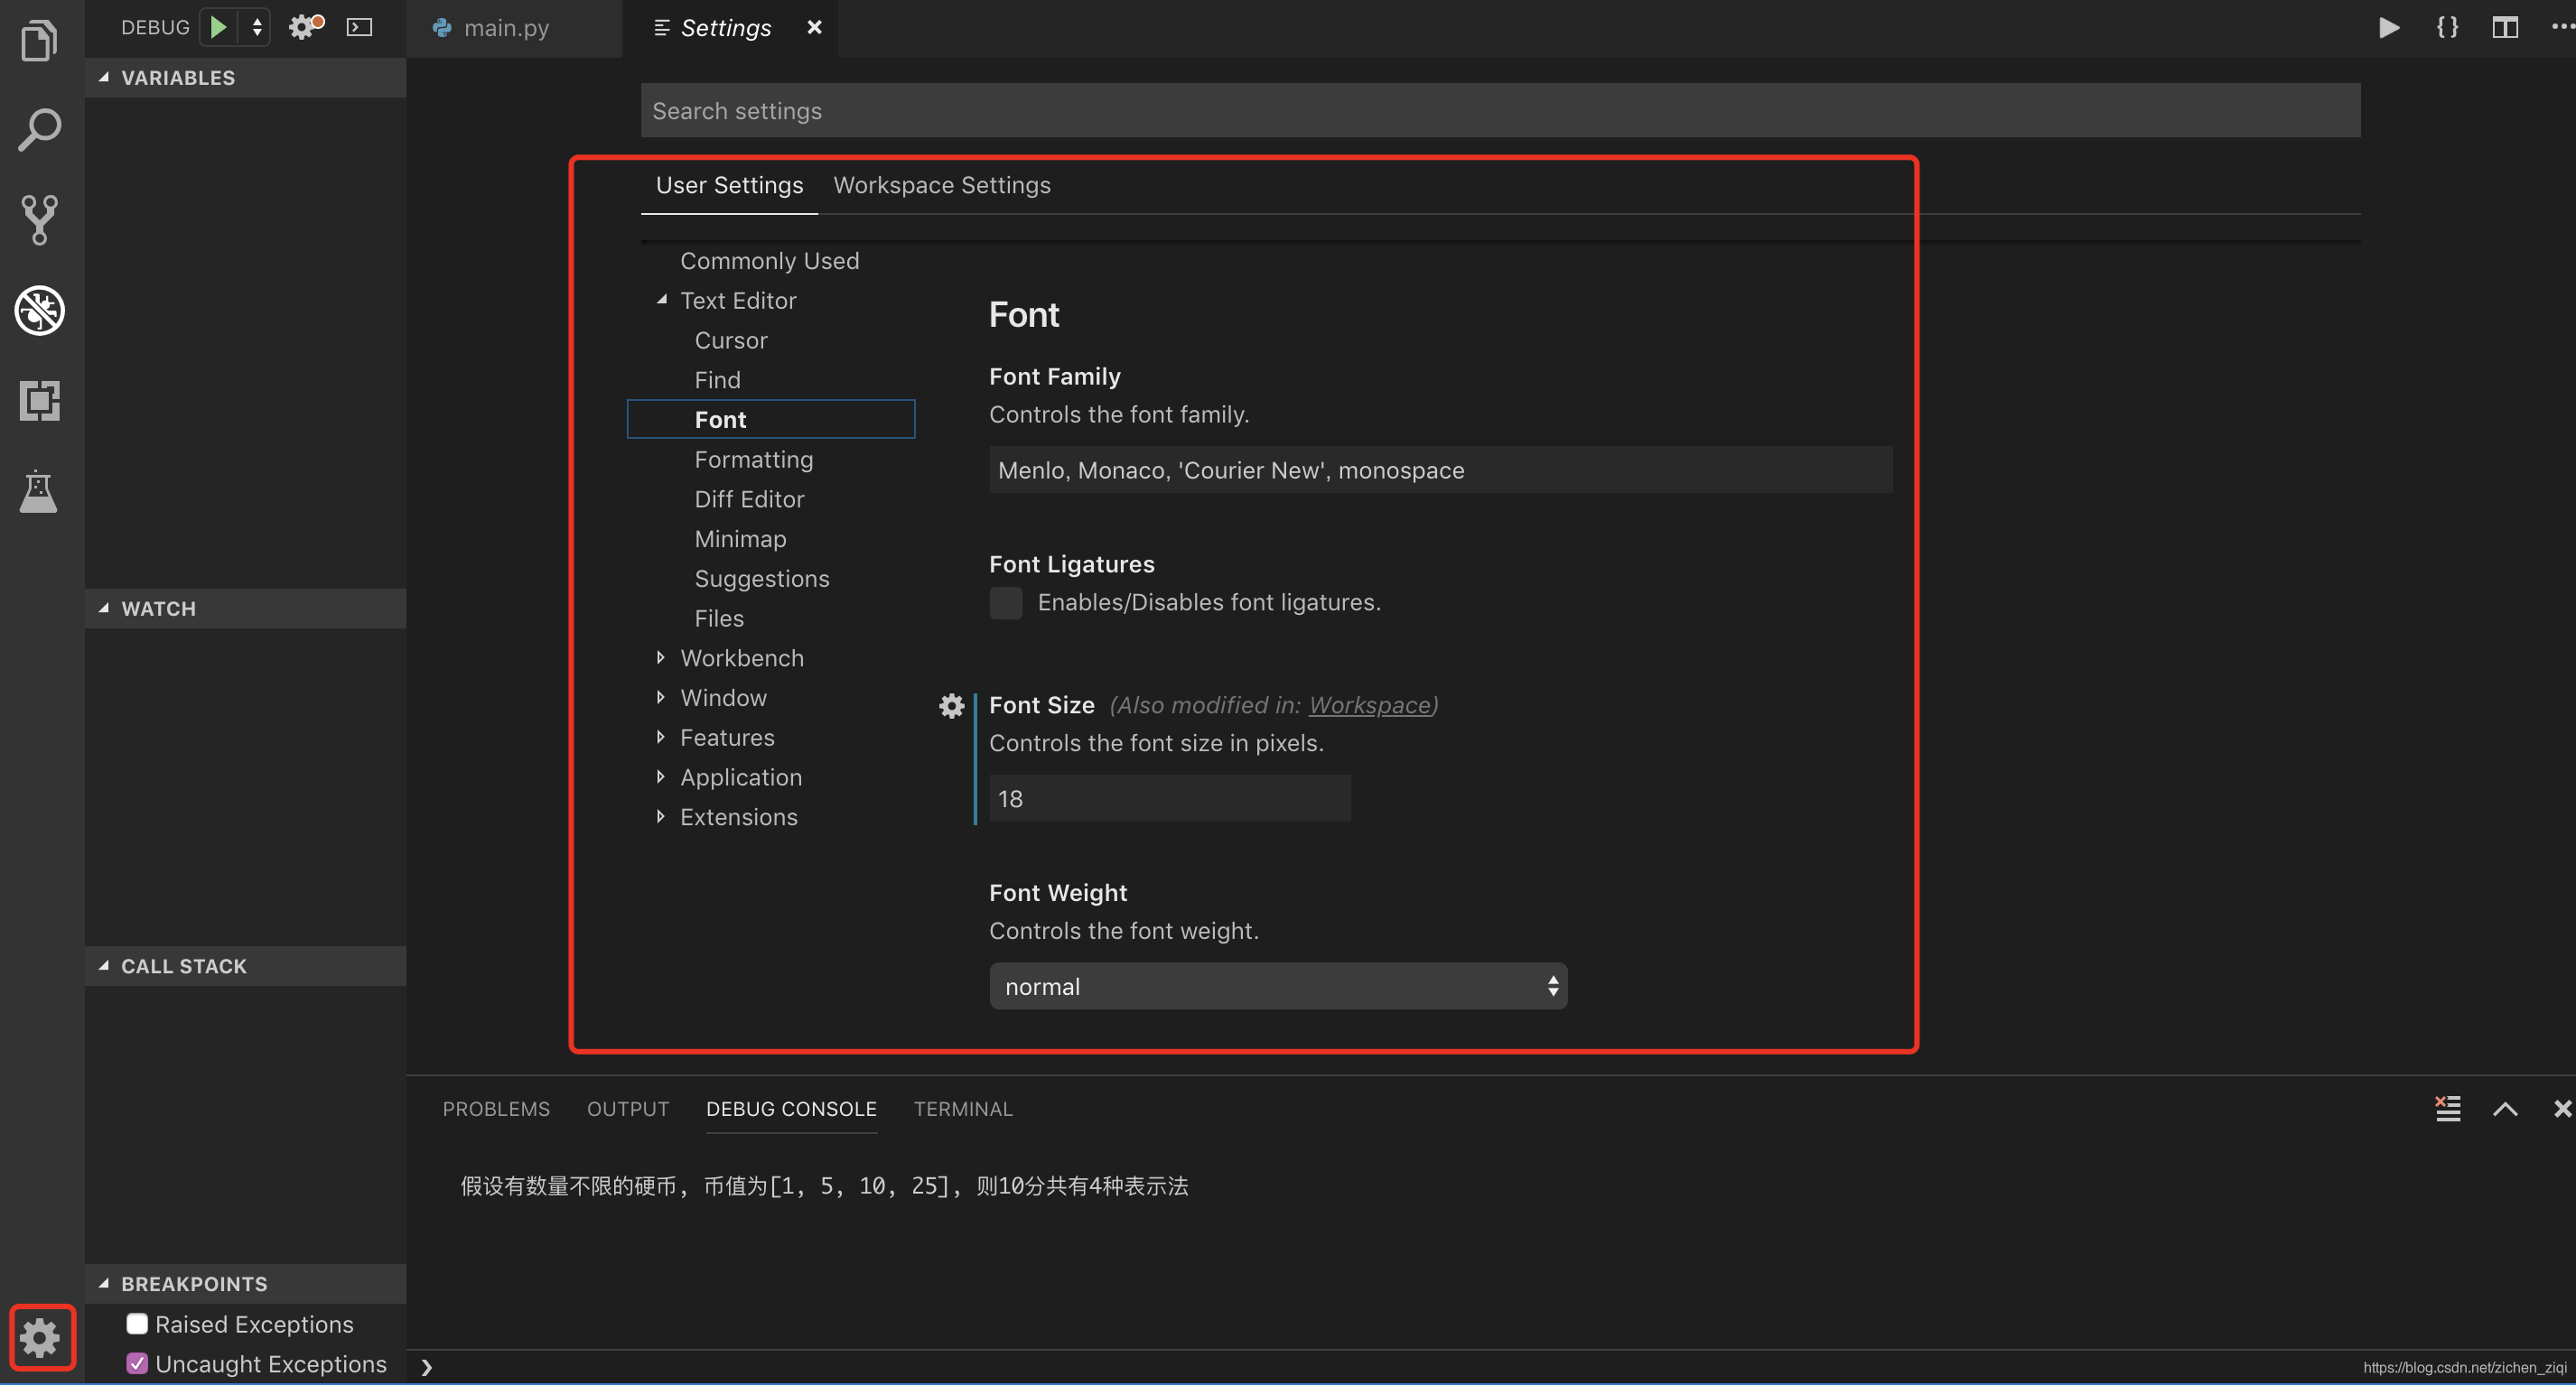The width and height of the screenshot is (2576, 1385).
Task: Open the Extensions sidebar icon
Action: (39, 400)
